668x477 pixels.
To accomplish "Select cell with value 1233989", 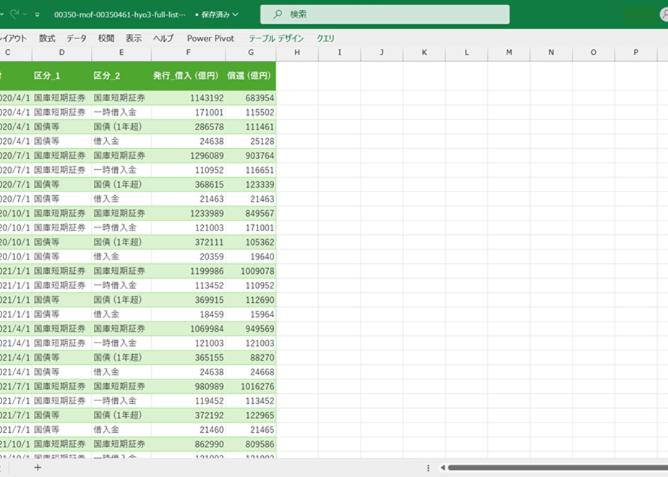I will [188, 213].
